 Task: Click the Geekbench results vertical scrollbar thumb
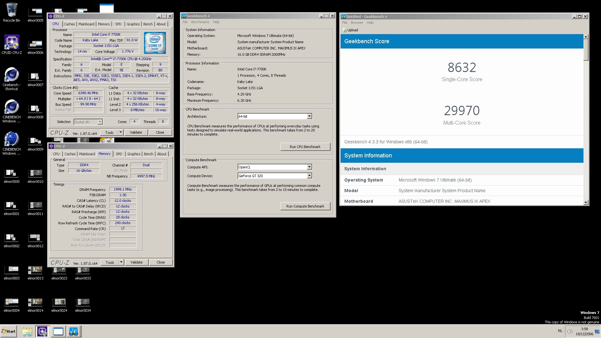coord(586,50)
